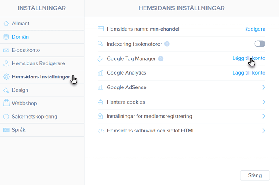Click the person icon beside Hemsidans Redigerare

[6, 63]
